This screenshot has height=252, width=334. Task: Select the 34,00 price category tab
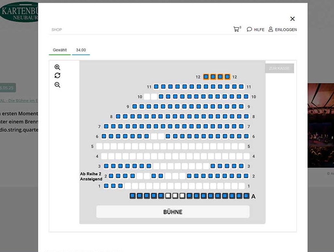click(x=81, y=50)
